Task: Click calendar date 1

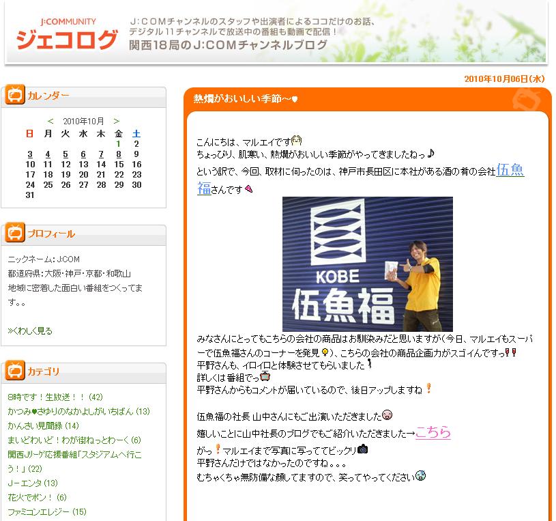Action: tap(119, 144)
